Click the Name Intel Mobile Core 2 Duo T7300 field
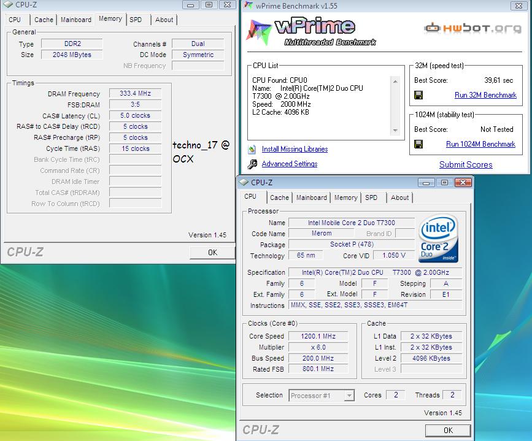Viewport: 532px width, 441px height. tap(352, 223)
